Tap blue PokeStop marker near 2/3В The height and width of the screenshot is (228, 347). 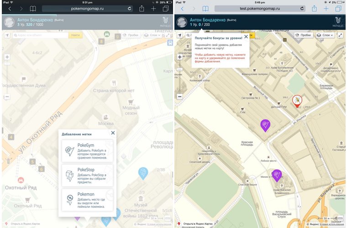[143, 173]
